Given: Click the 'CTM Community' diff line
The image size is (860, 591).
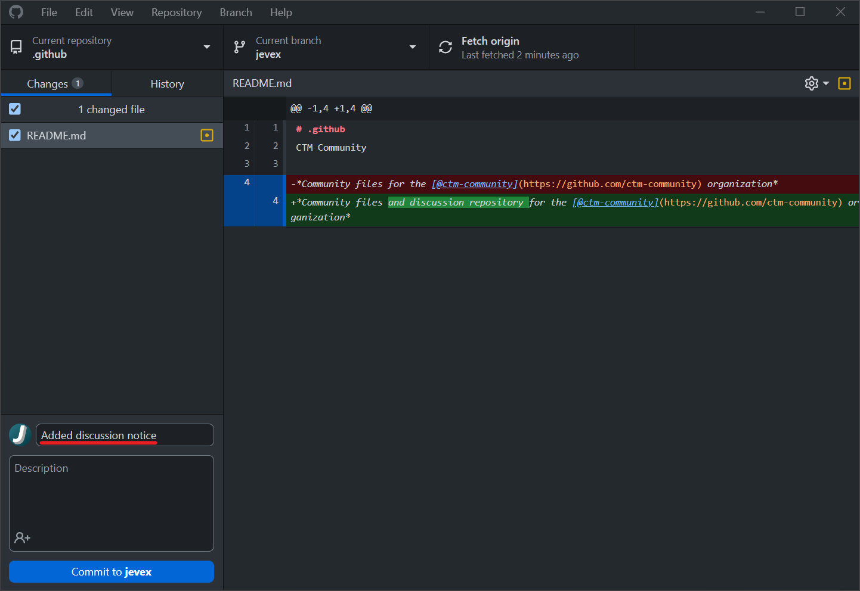Looking at the screenshot, I should [x=331, y=147].
